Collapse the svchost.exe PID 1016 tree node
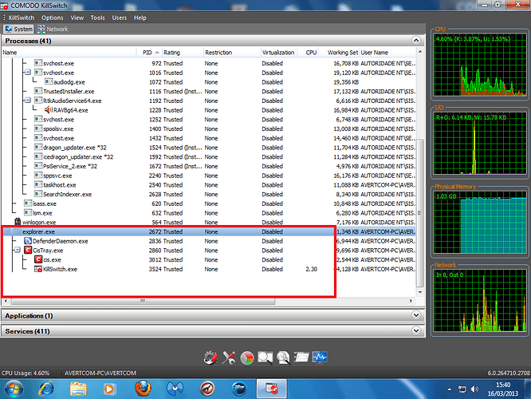The height and width of the screenshot is (399, 531). click(28, 72)
